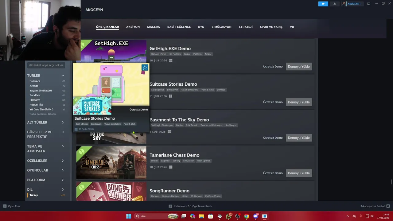Switch to the SİMÜLASYON tab
Image resolution: width=393 pixels, height=221 pixels.
tap(221, 27)
